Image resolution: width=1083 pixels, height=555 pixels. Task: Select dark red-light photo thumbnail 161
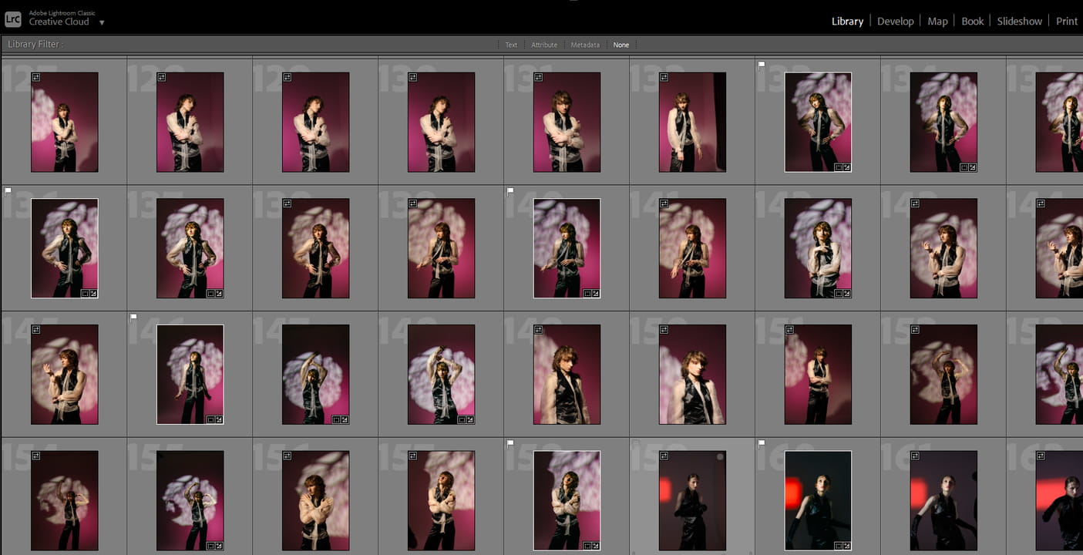tap(943, 501)
